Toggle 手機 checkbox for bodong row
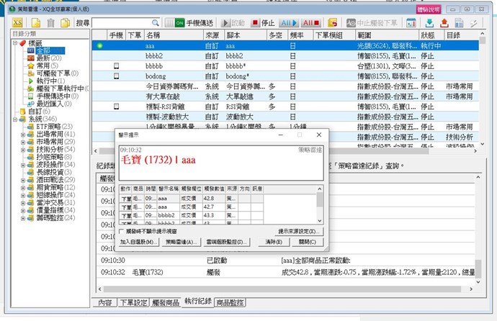497x321 pixels. 116,76
